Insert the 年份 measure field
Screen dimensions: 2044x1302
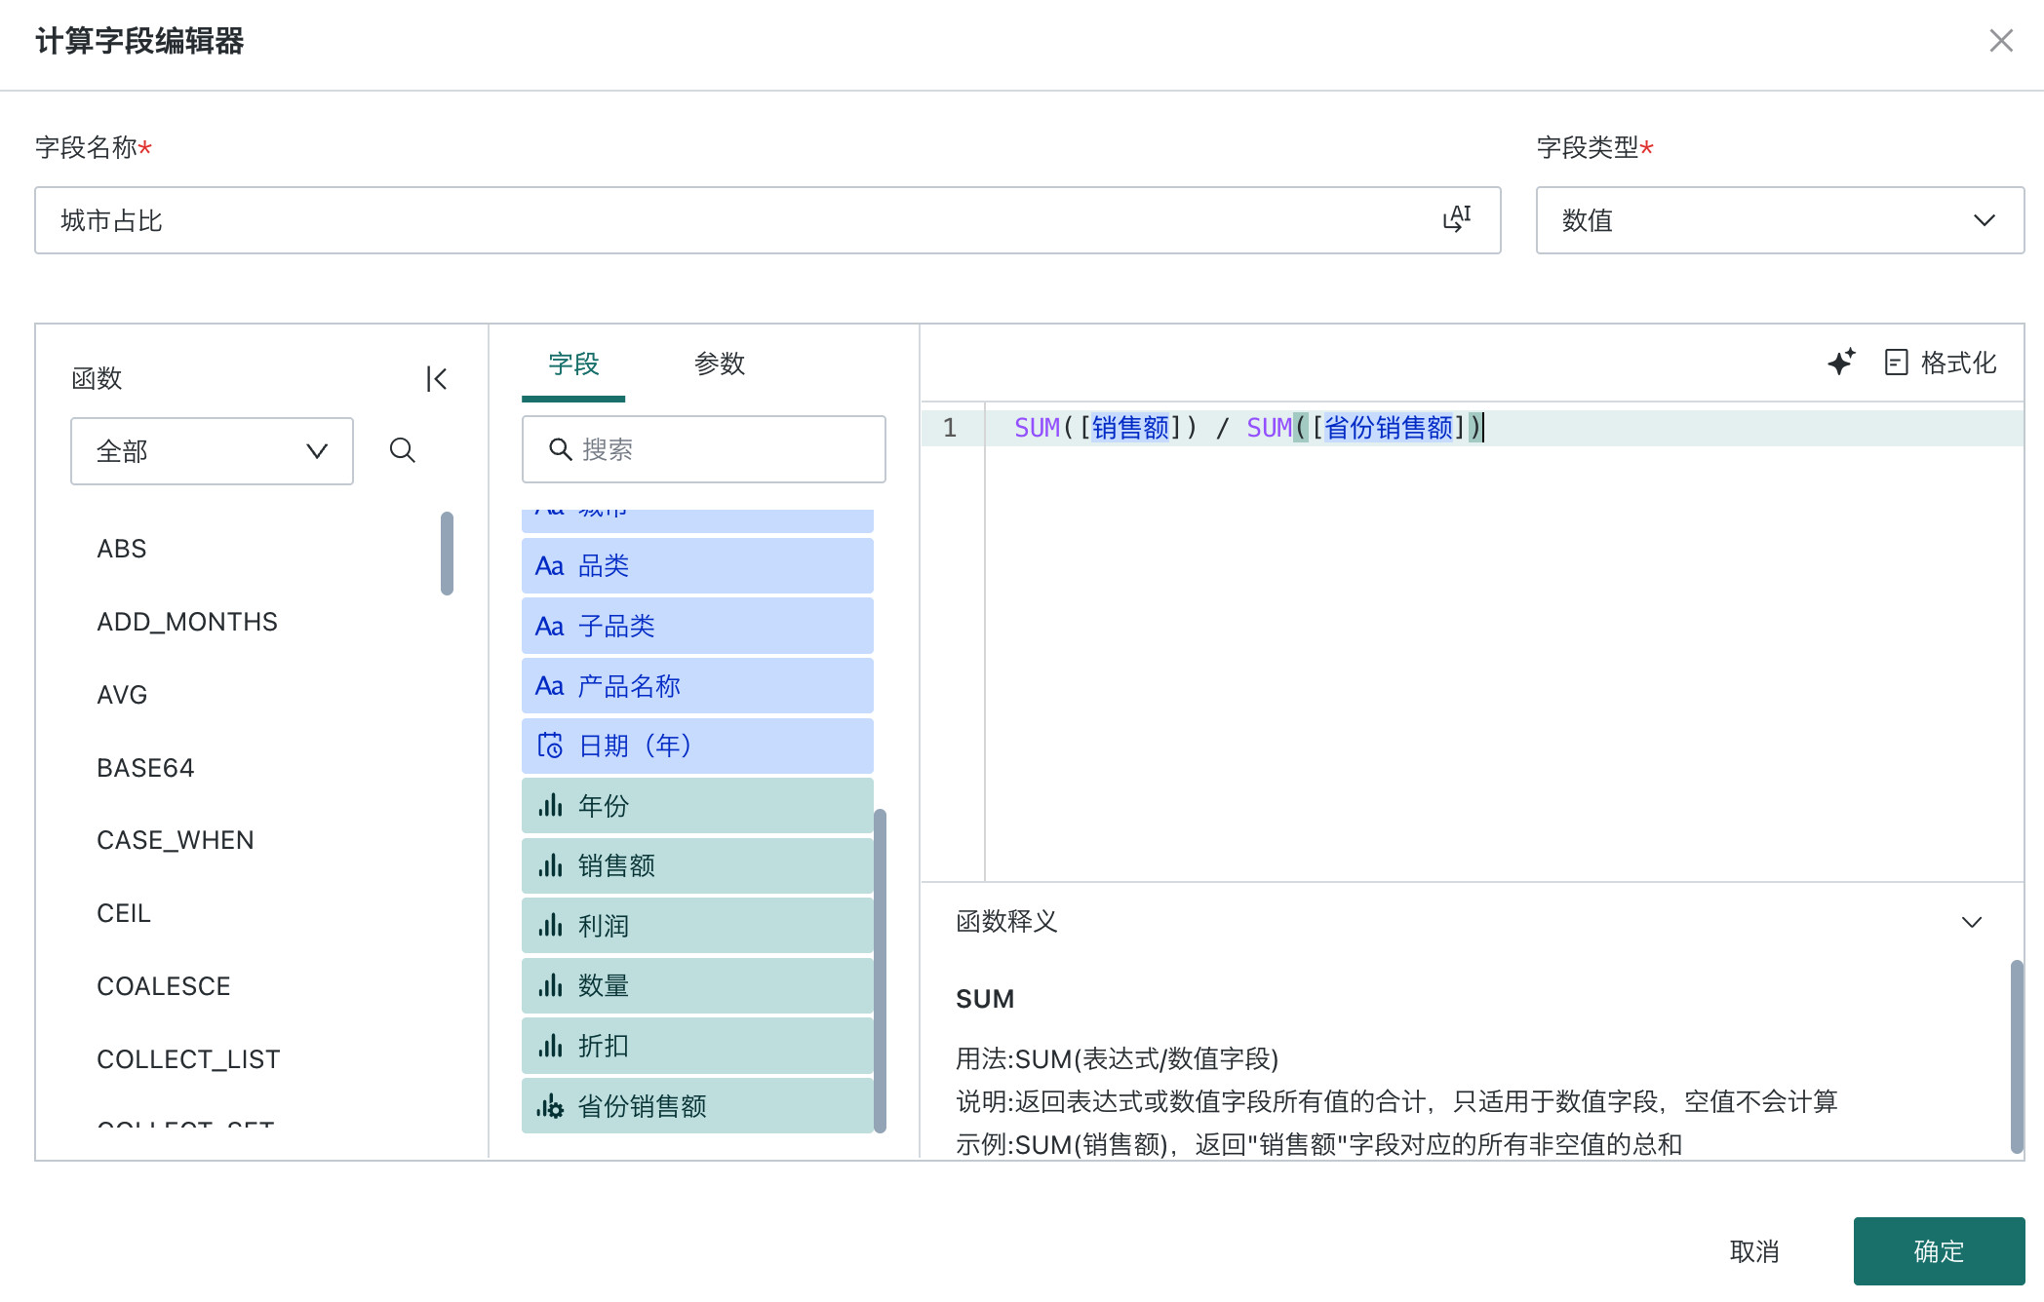[697, 806]
